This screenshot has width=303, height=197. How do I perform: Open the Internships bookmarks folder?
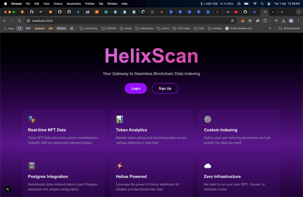[144, 29]
